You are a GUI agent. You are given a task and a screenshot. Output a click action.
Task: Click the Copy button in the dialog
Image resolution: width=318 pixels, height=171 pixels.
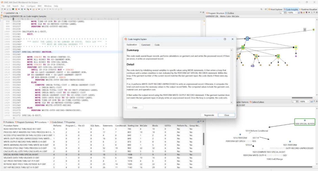135,107
